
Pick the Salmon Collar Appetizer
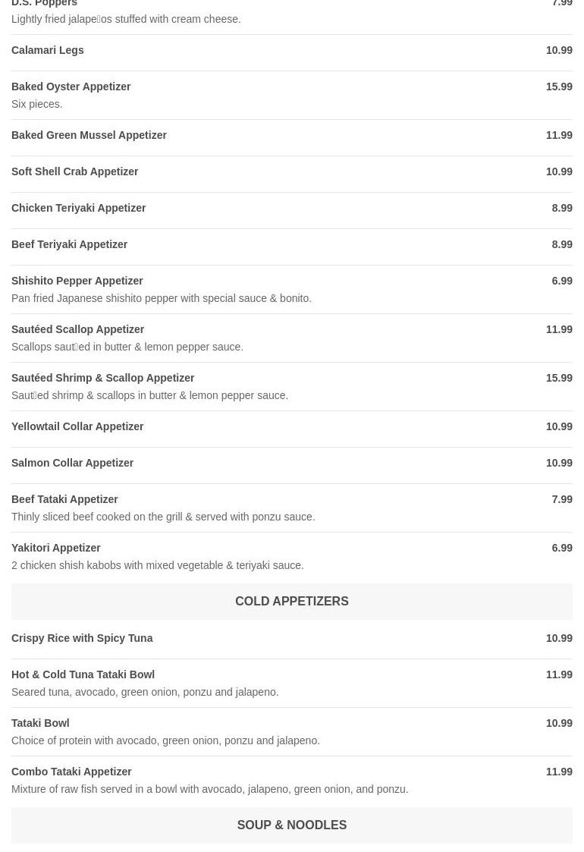pos(73,463)
